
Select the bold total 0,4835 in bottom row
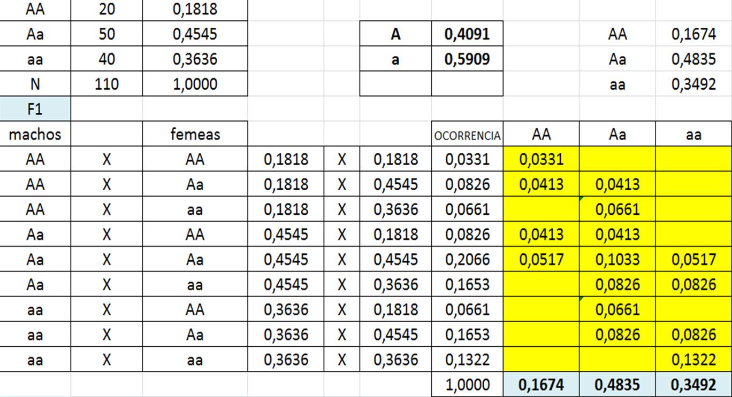(617, 385)
